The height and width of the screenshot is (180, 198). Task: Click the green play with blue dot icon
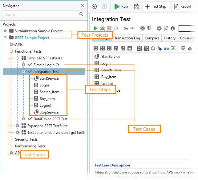click(160, 48)
